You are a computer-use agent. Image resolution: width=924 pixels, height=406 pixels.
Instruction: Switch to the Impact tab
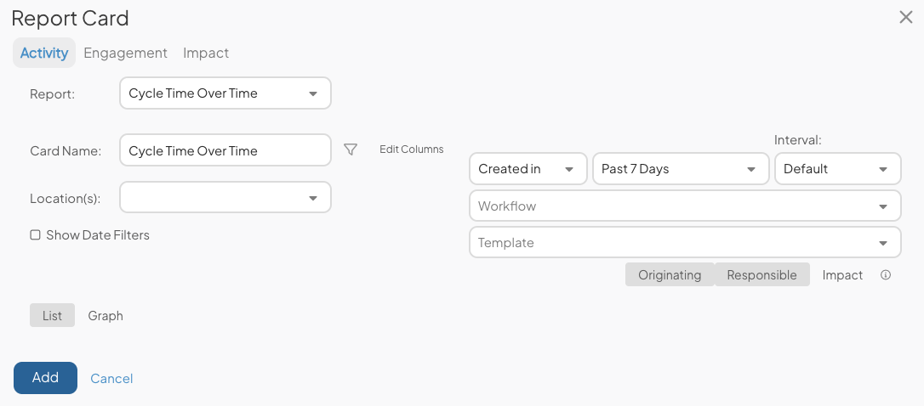point(206,53)
